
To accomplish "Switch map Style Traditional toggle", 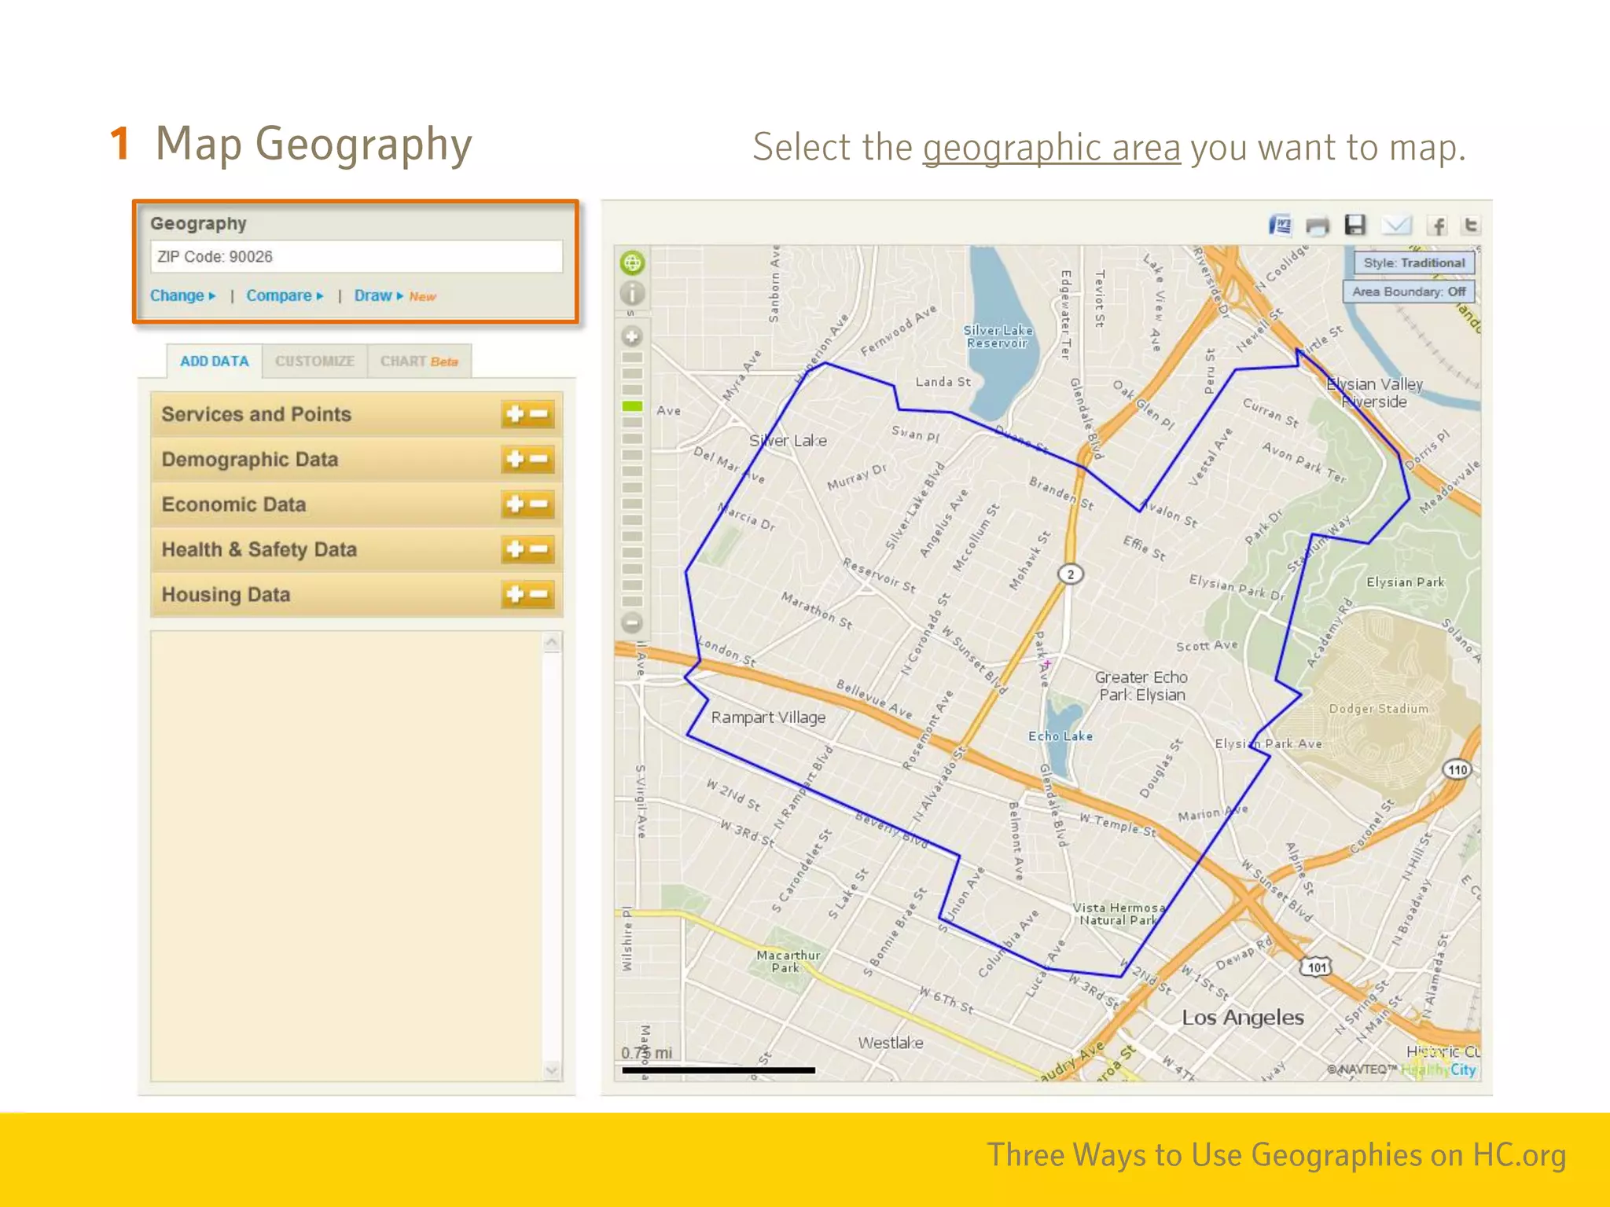I will [1413, 262].
